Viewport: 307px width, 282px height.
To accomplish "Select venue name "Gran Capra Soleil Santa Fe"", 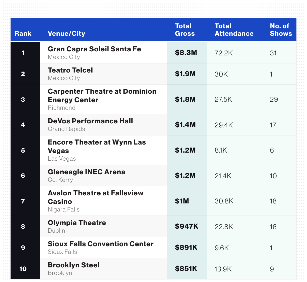I will [94, 49].
